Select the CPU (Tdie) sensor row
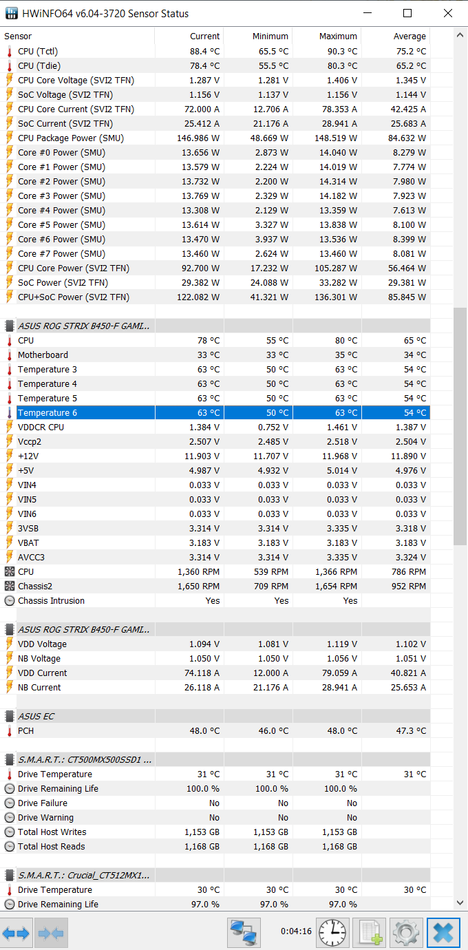 (215, 65)
